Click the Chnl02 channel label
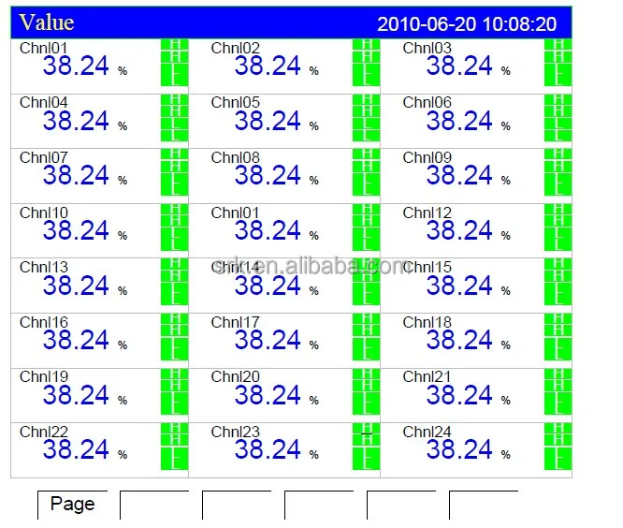 235,48
